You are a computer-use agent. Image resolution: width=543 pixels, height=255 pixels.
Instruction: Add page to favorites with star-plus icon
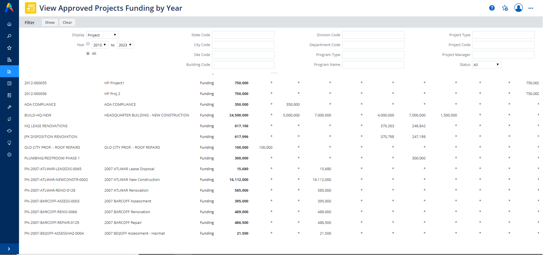point(505,8)
